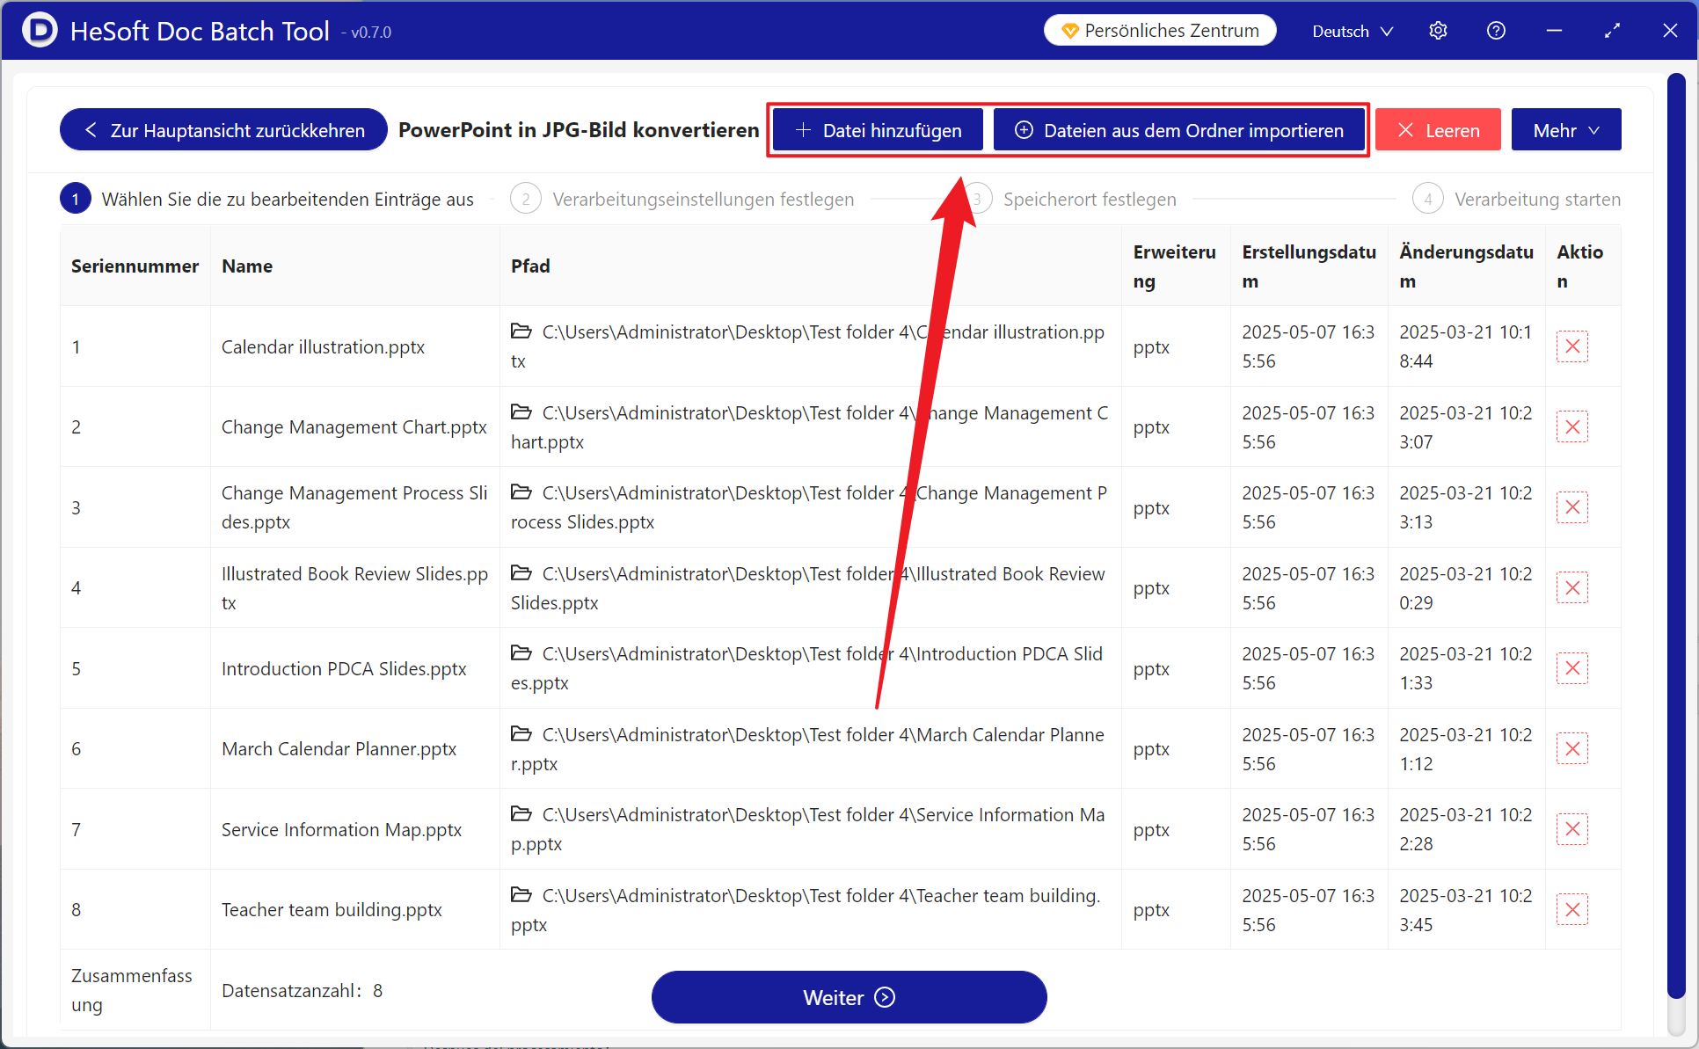Open folder icon for March Calendar Planner path
Viewport: 1699px width, 1049px height.
[x=521, y=733]
